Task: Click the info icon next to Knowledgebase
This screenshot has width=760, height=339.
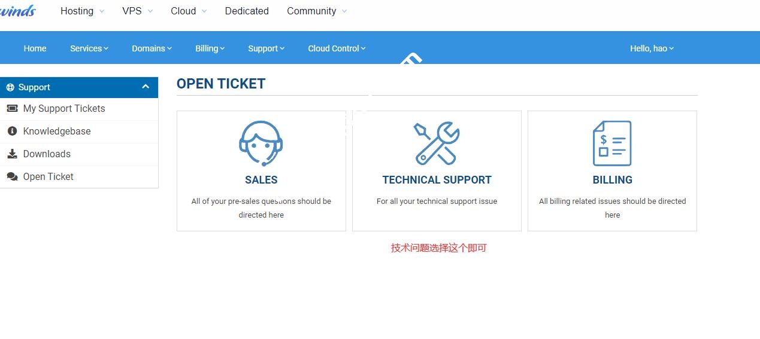Action: 12,131
